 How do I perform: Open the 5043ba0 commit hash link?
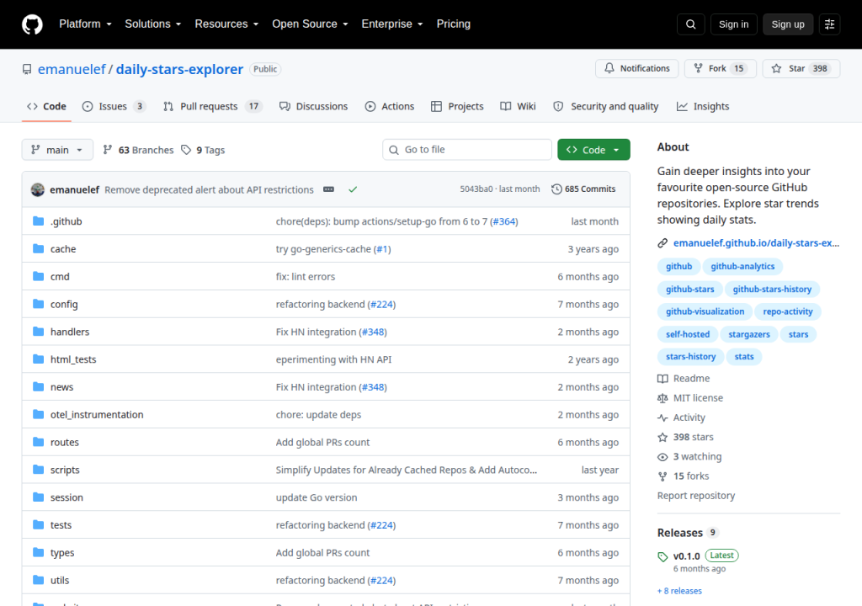click(476, 189)
